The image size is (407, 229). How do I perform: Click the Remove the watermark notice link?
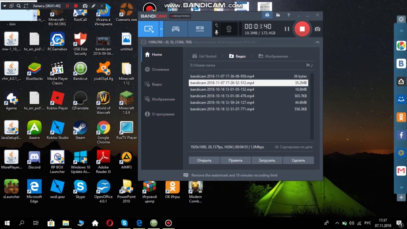(x=231, y=175)
